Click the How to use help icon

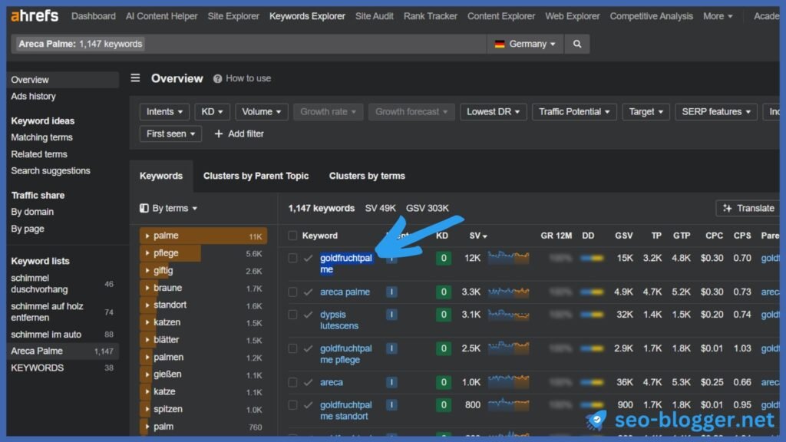click(x=217, y=79)
